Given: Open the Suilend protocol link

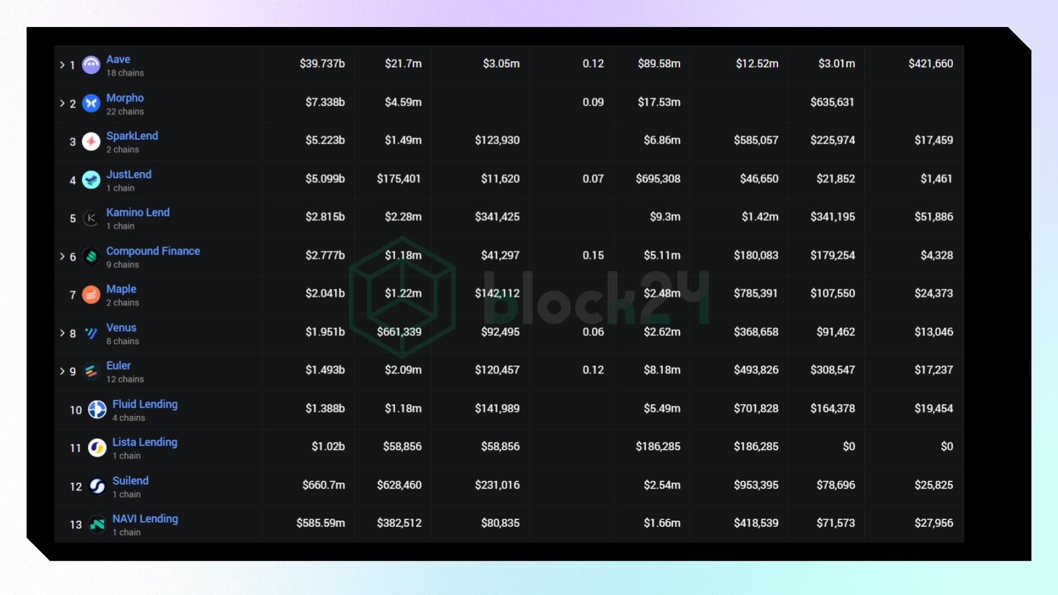Looking at the screenshot, I should click(x=131, y=481).
